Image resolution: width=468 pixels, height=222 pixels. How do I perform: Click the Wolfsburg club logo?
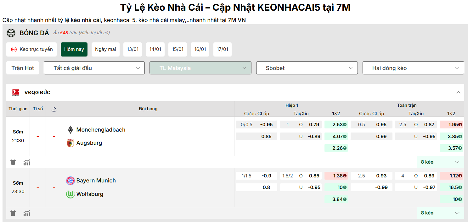click(x=70, y=194)
